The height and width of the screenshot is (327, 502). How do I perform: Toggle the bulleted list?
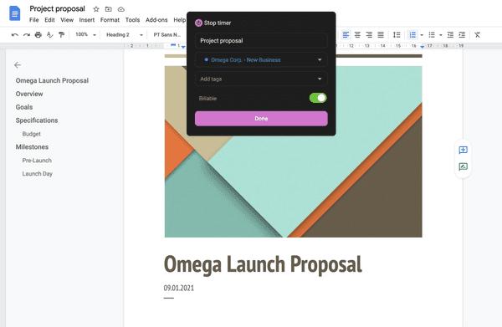coord(432,34)
